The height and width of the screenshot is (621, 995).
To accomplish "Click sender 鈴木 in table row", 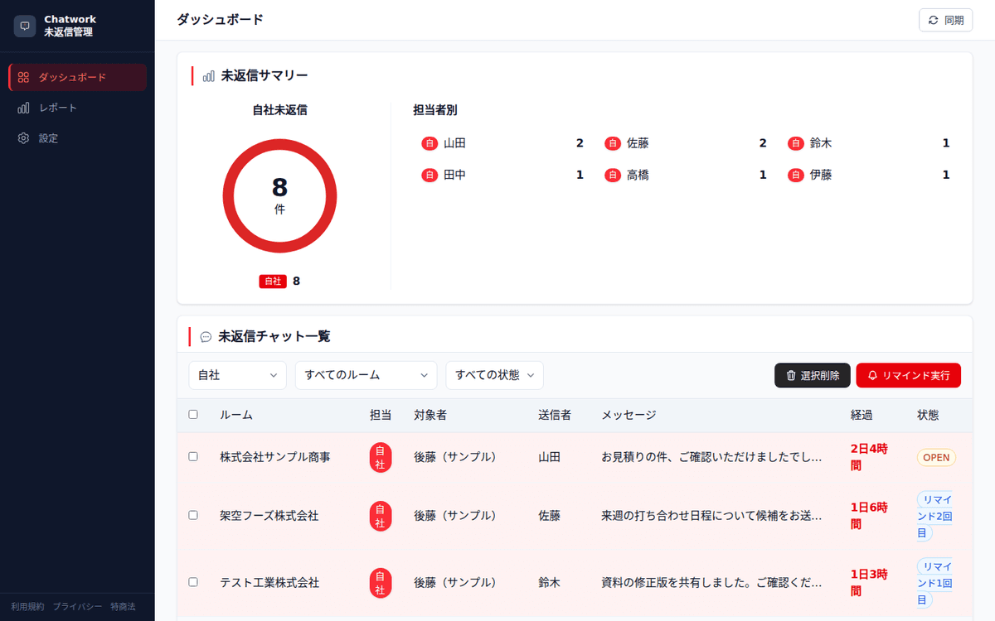I will coord(549,583).
